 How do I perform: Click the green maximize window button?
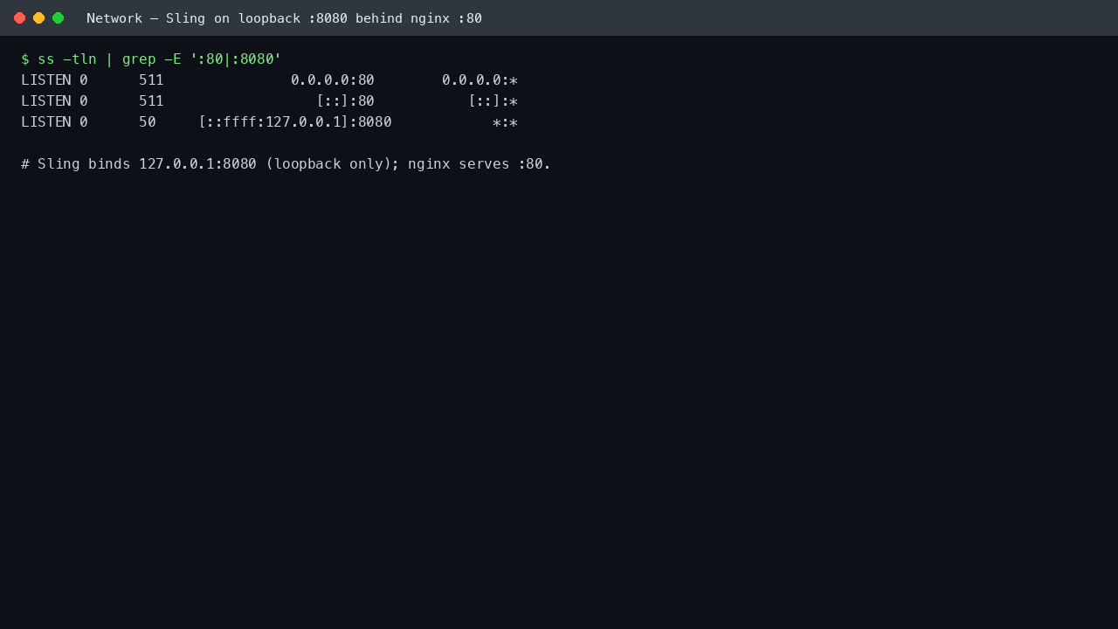pos(58,17)
